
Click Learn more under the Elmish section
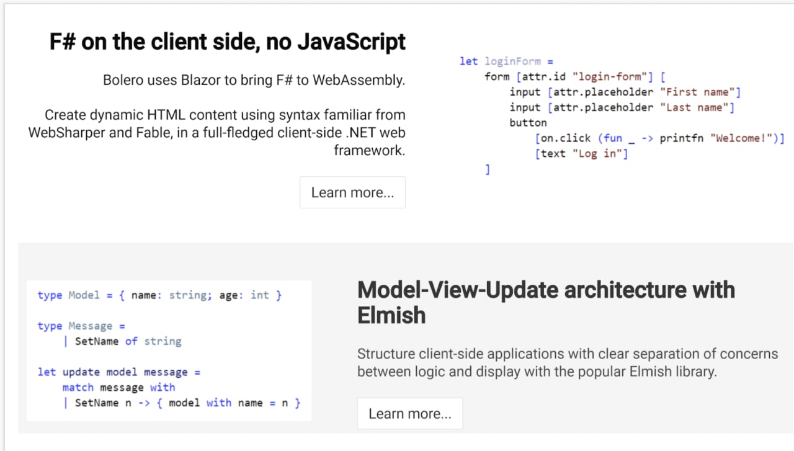coord(410,413)
